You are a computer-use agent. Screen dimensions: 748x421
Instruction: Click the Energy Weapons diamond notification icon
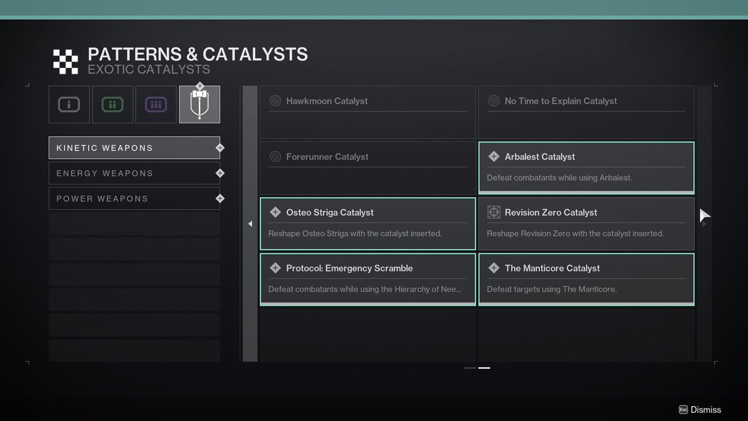(219, 173)
